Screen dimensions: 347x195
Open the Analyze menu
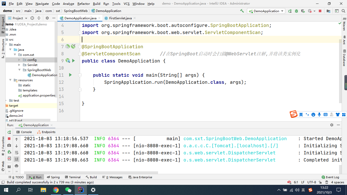pos(69,4)
